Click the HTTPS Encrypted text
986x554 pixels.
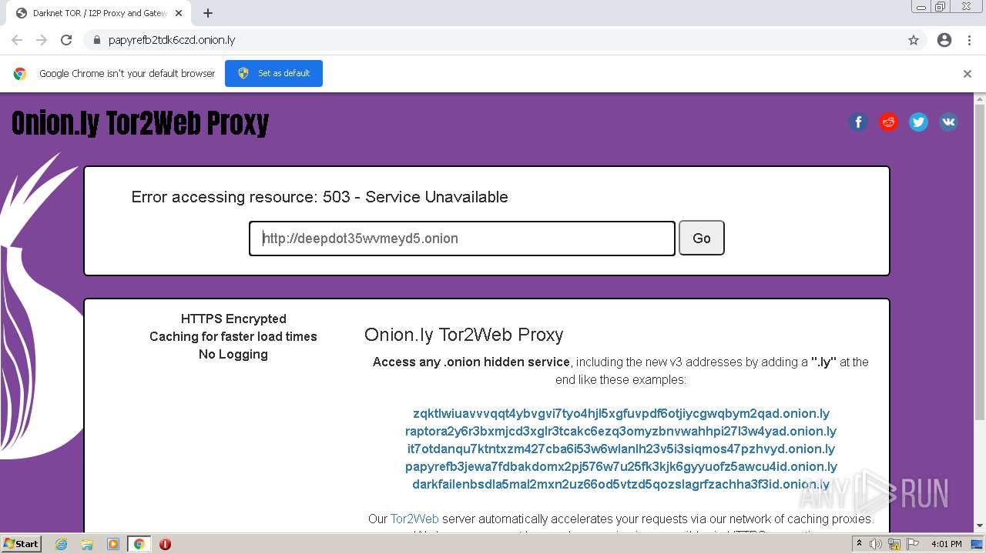pos(233,319)
